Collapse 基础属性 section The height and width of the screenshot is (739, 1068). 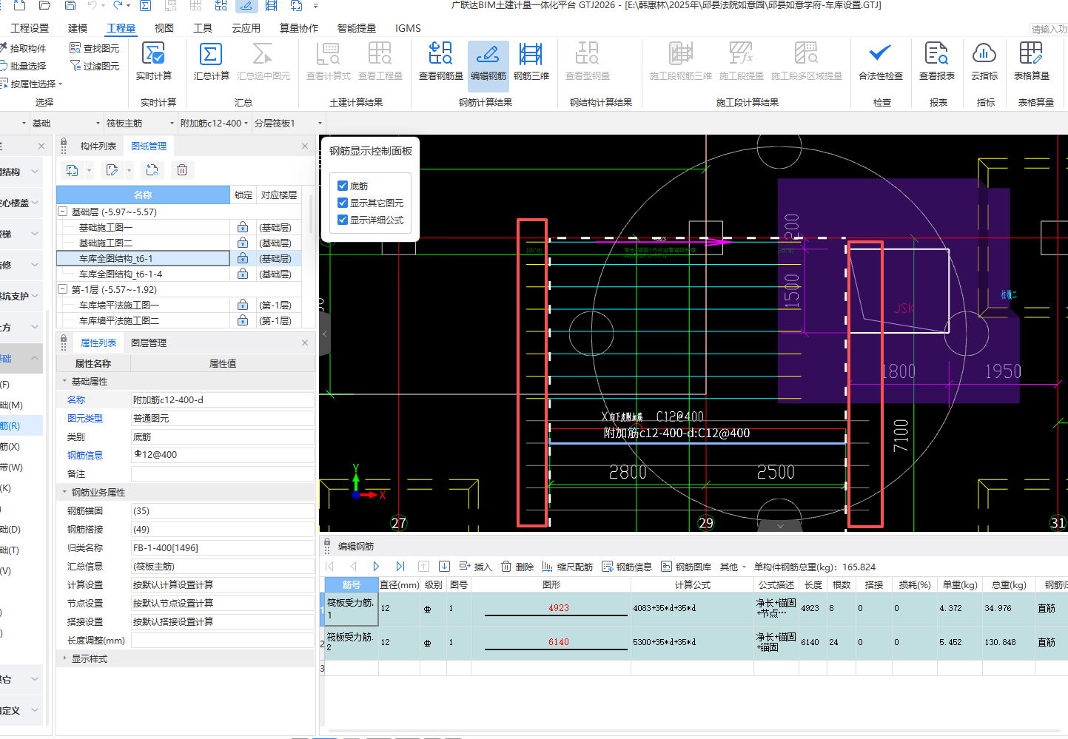point(64,381)
